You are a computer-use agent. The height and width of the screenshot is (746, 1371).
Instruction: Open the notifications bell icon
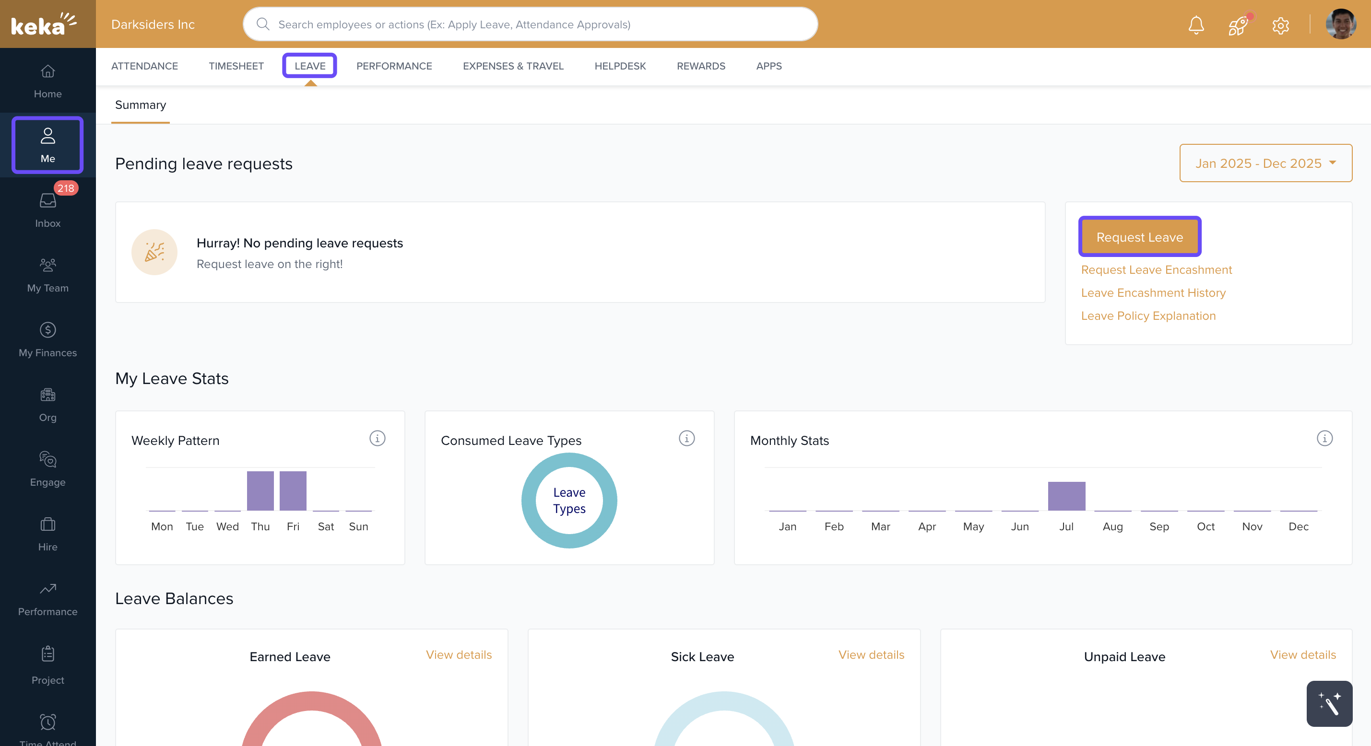pyautogui.click(x=1196, y=24)
